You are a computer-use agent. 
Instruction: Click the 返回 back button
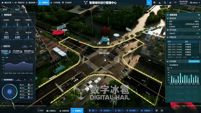pos(40,111)
